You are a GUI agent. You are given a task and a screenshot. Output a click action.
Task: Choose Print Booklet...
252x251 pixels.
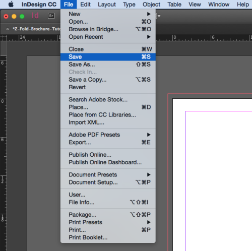coord(108,237)
